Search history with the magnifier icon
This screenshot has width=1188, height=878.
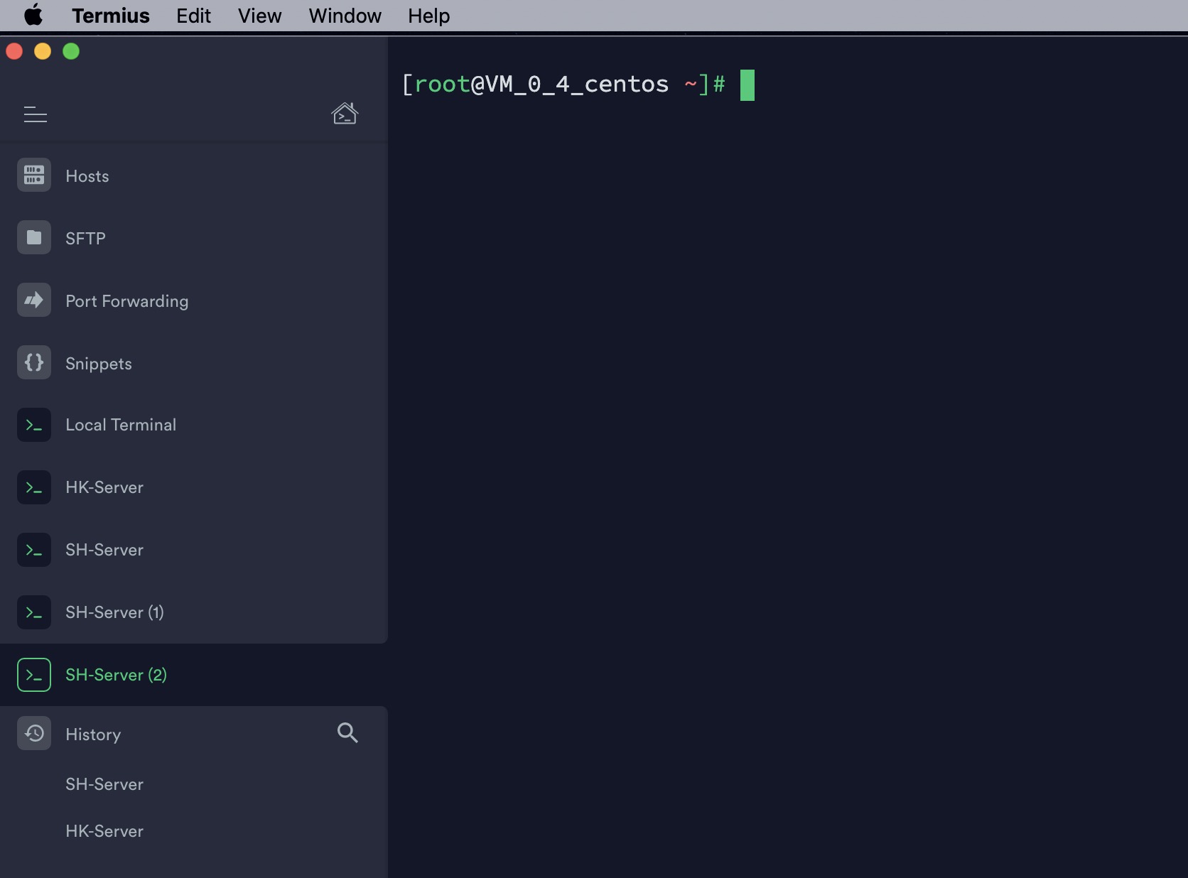(347, 732)
